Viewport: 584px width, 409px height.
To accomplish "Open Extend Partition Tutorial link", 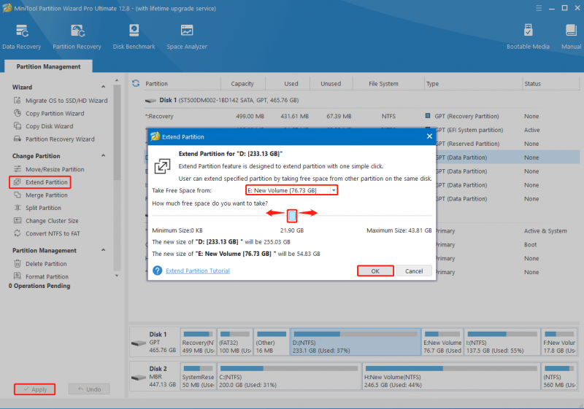I will [x=198, y=270].
